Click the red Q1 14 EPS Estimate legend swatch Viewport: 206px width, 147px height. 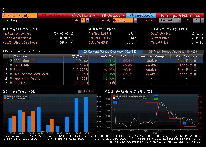pyautogui.click(x=114, y=96)
